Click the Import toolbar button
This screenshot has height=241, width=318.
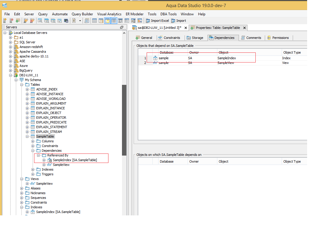coord(178,21)
